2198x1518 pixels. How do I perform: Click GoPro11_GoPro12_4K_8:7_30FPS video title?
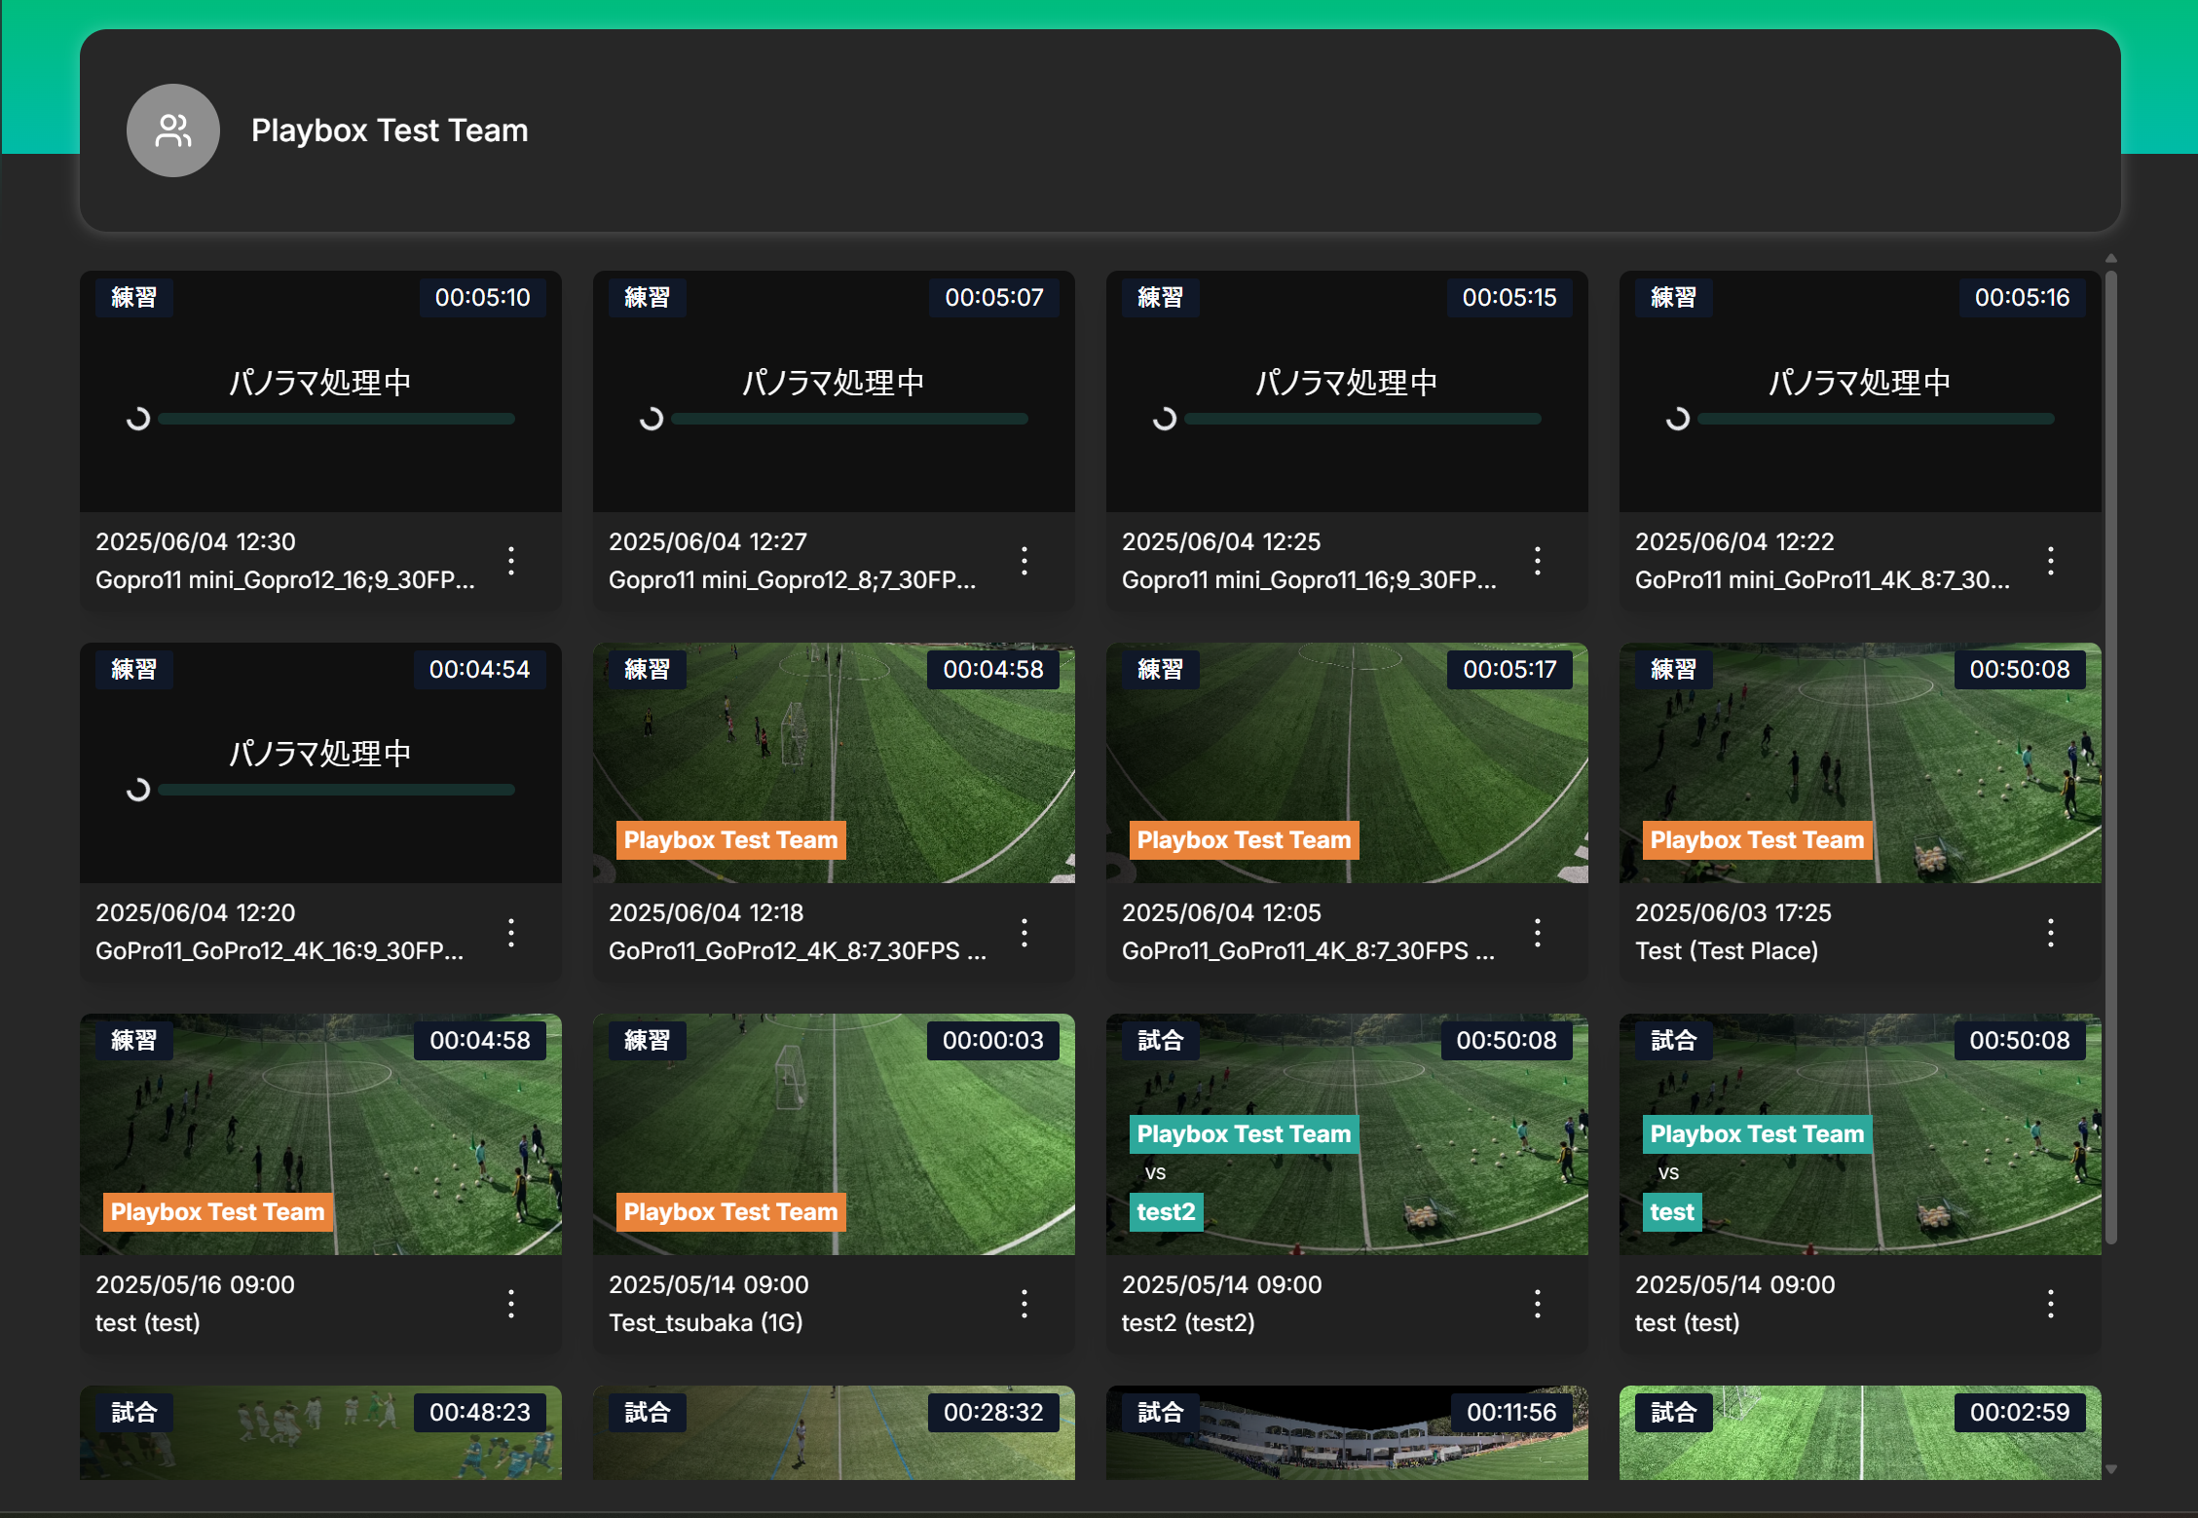coord(797,951)
